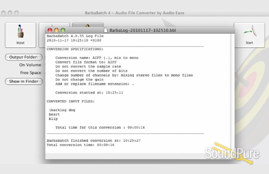Viewport: 269px width, 174px height.
Task: Click the Input toolbar icon
Action: [x=20, y=34]
